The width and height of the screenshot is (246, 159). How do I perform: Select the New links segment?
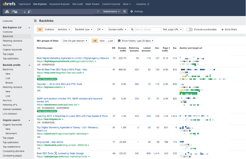point(102,41)
